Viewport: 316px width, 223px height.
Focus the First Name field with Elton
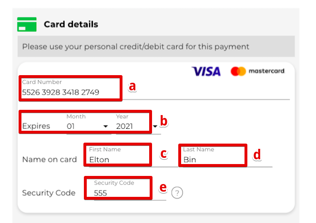point(131,155)
